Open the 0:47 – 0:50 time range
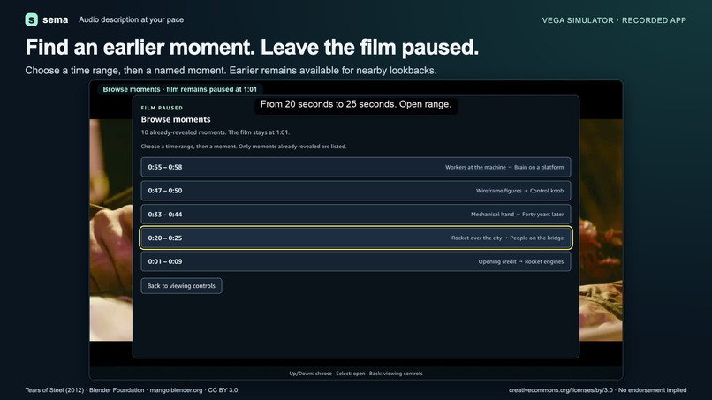The width and height of the screenshot is (712, 400). pos(355,191)
